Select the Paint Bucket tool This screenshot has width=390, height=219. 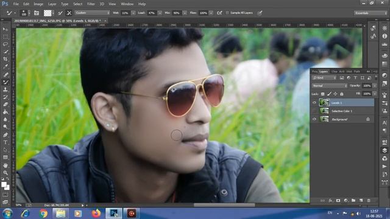[5, 112]
